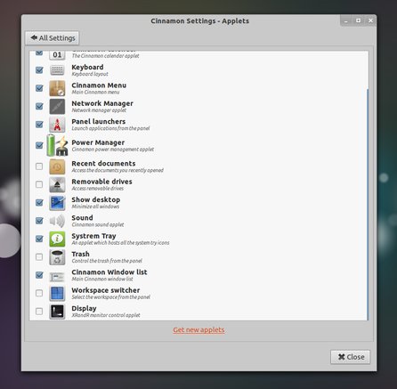Click the Sound speaker icon
This screenshot has height=389, width=397.
[x=57, y=221]
